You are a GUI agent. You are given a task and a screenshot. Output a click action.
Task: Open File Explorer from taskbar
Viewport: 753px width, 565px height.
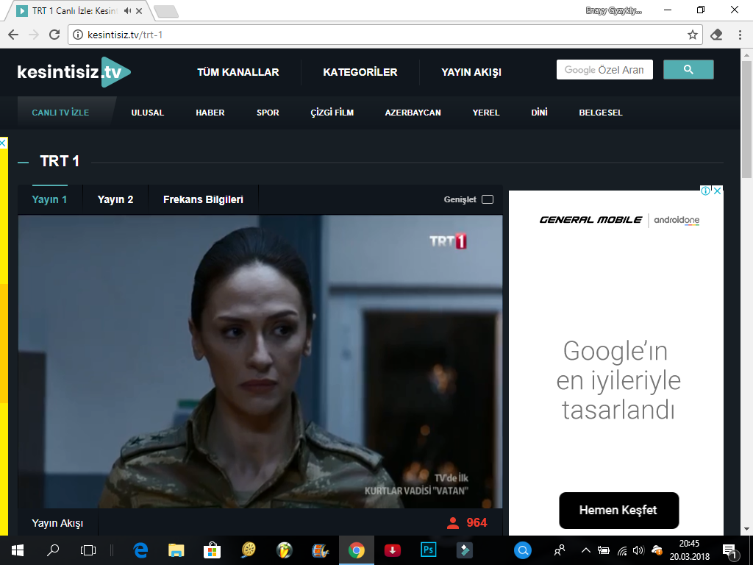(x=176, y=550)
